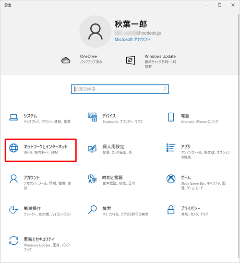Click the Xbox Game Bar description text
Image resolution: width=240 pixels, height=263 pixels.
pos(203,186)
